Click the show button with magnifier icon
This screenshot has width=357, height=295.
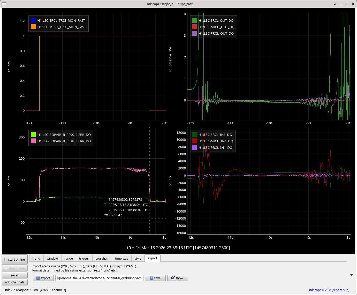(177, 278)
